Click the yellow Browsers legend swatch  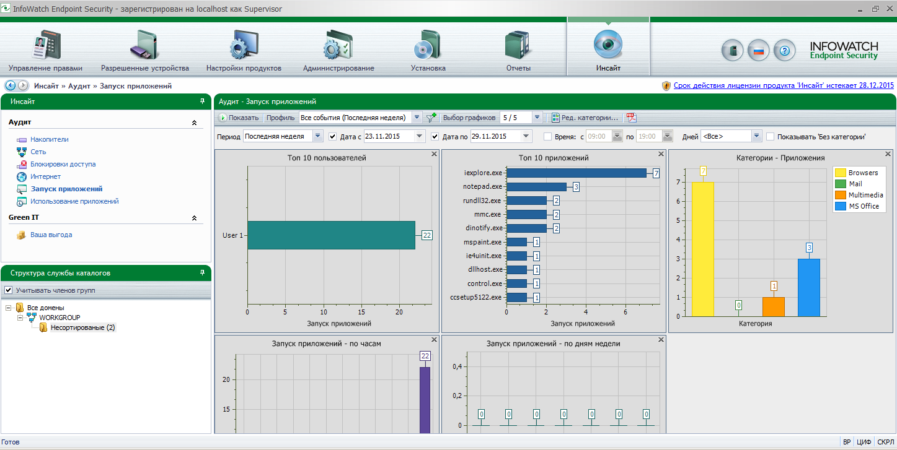pyautogui.click(x=841, y=173)
